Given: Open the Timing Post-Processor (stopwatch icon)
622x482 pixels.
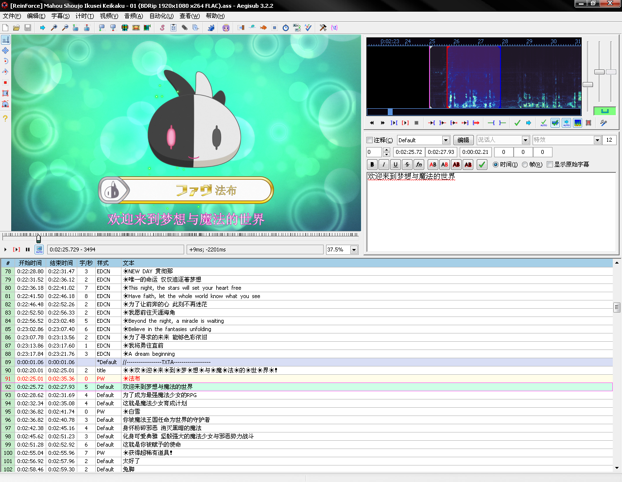Looking at the screenshot, I should coord(286,28).
